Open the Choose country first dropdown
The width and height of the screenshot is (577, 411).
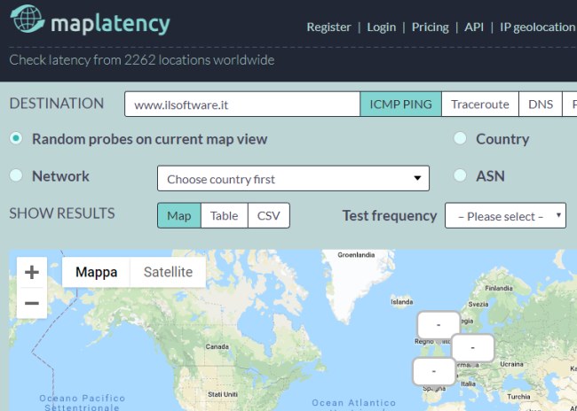293,179
